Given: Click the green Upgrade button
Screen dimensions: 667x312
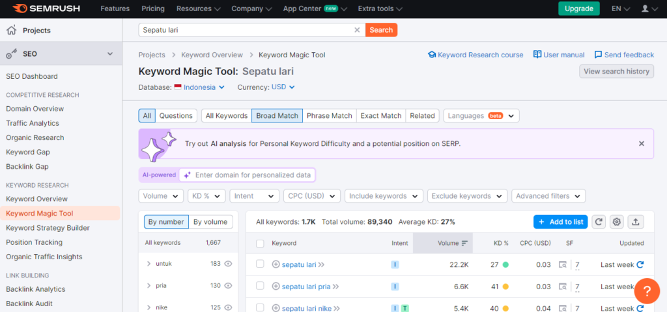Looking at the screenshot, I should click(579, 8).
